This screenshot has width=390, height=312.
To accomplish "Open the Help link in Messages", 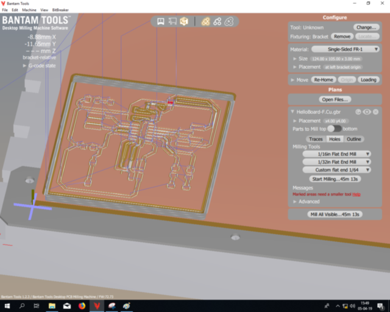I will 356,194.
